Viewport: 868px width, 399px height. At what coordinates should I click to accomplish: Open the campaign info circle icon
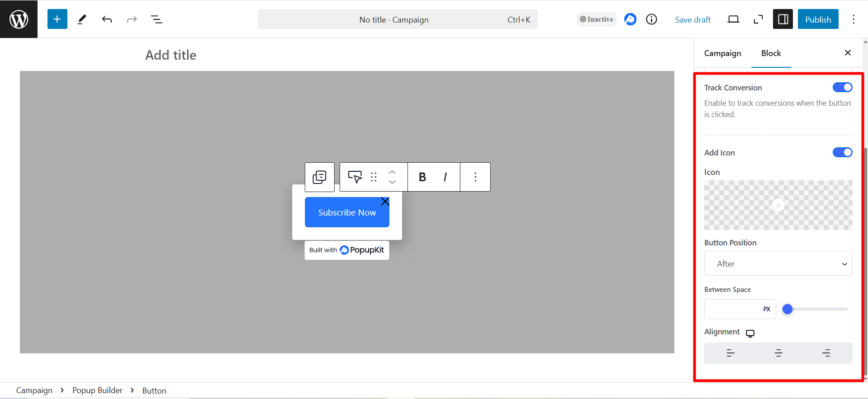[x=651, y=19]
